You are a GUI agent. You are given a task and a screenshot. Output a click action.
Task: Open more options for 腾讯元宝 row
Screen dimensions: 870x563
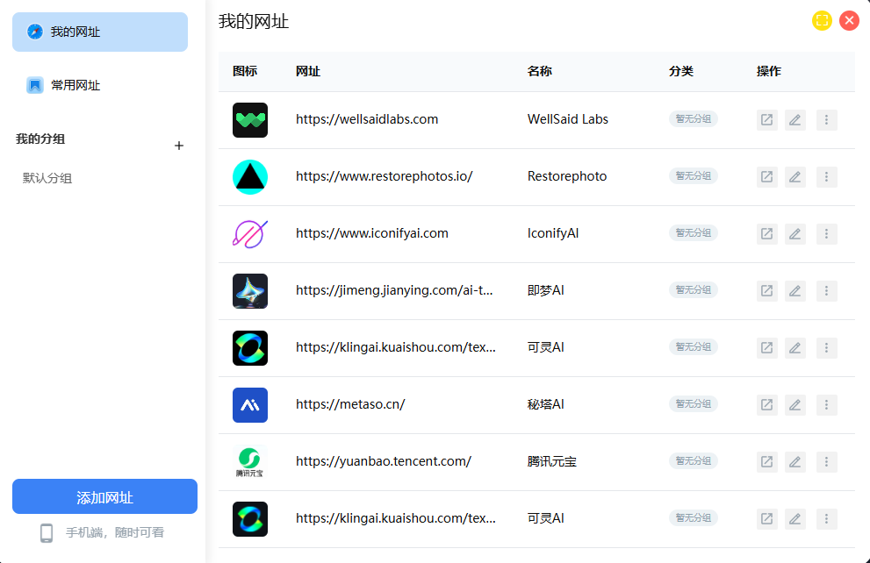[826, 462]
